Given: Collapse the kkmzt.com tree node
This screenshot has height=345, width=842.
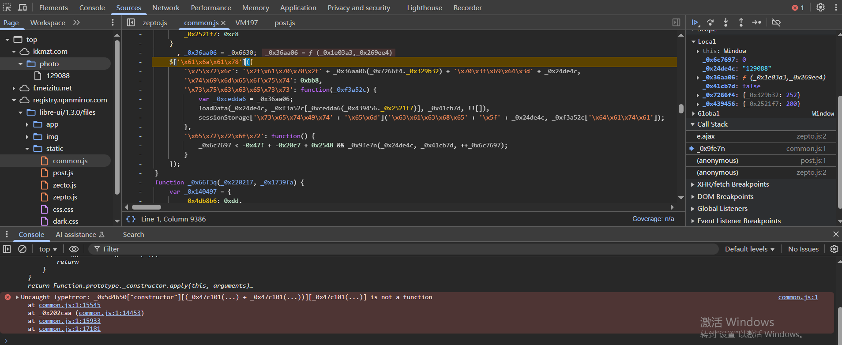Looking at the screenshot, I should point(14,52).
